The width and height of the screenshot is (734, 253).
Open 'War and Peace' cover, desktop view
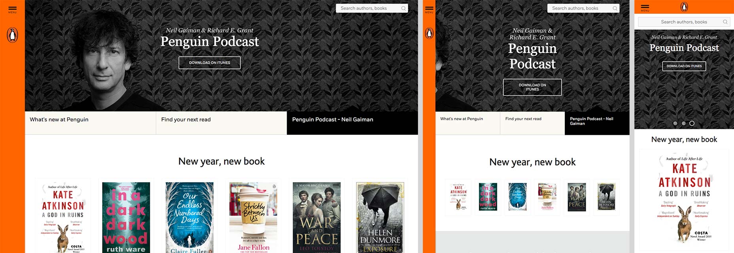click(317, 217)
